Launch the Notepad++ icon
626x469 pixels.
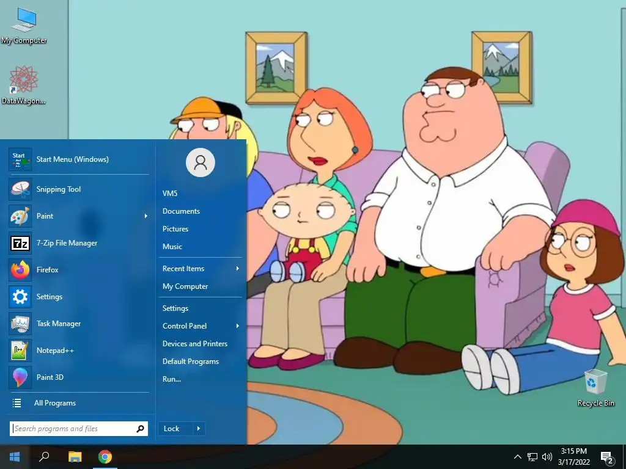click(20, 351)
